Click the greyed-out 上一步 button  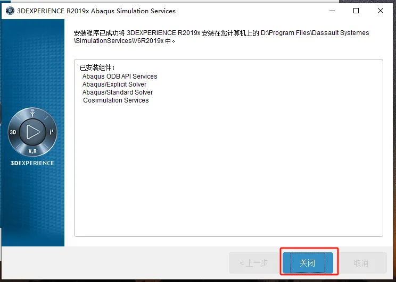tap(254, 263)
